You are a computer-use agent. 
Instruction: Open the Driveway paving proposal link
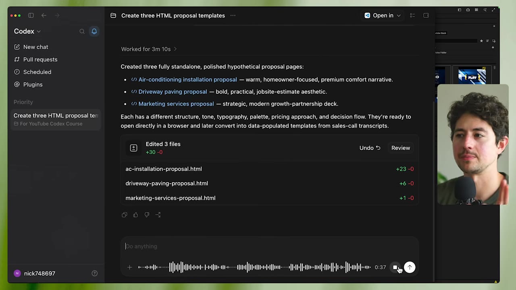[173, 91]
